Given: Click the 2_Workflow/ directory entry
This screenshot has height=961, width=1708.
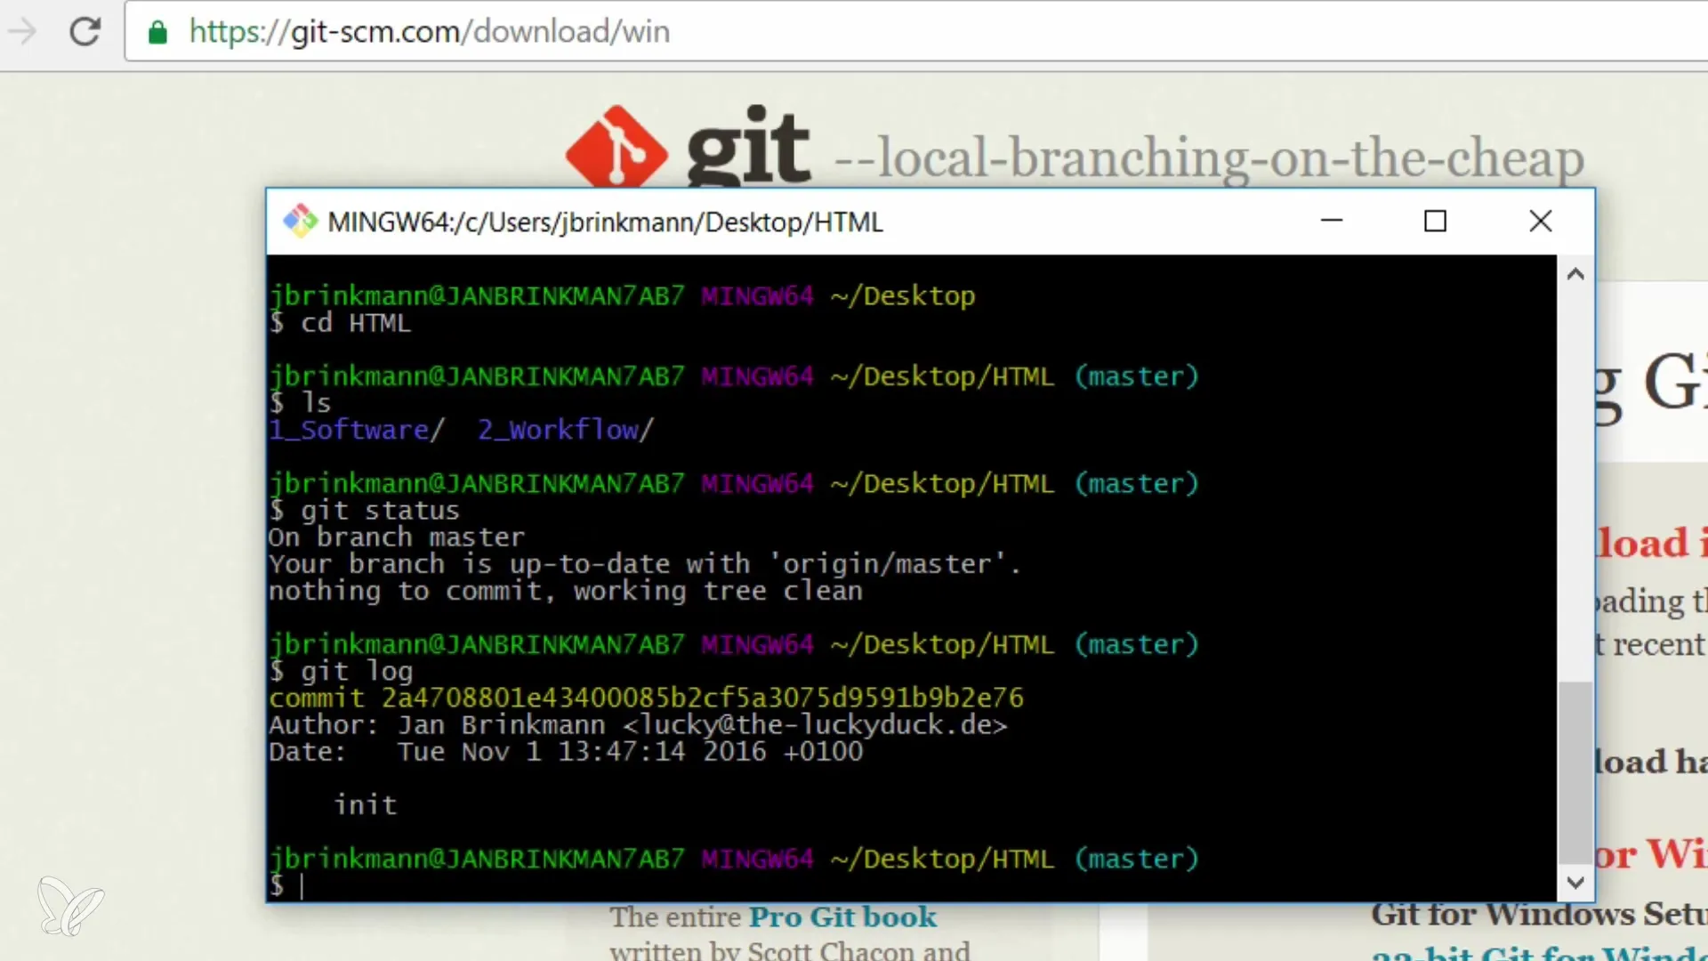Looking at the screenshot, I should coord(566,430).
